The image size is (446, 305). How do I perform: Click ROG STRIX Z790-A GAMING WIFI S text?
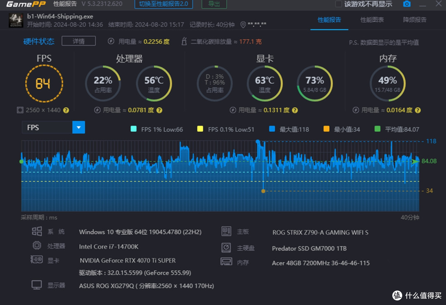point(320,232)
